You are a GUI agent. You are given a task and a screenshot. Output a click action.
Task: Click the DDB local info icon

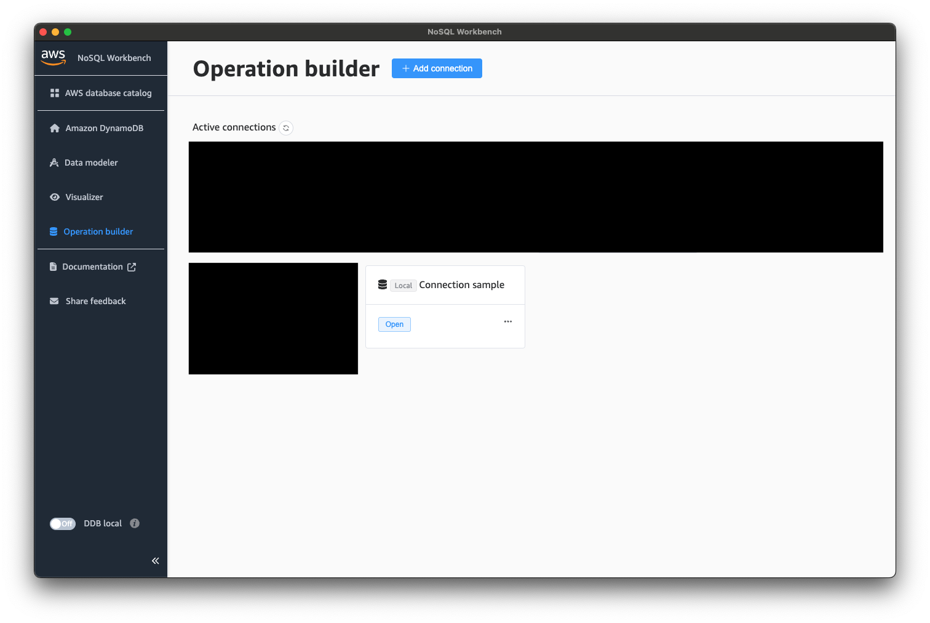pos(135,523)
